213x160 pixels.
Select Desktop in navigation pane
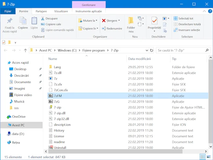pyautogui.click(x=20, y=69)
